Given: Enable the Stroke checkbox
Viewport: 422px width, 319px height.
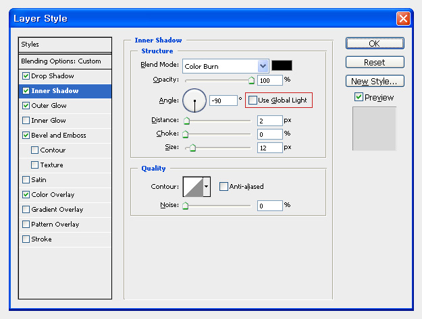Looking at the screenshot, I should (26, 239).
